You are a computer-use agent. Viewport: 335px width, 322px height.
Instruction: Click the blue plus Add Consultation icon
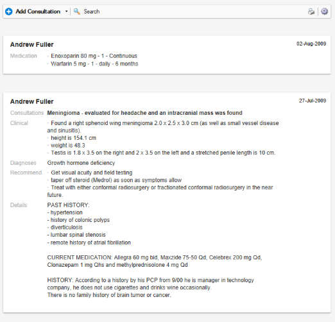point(9,12)
